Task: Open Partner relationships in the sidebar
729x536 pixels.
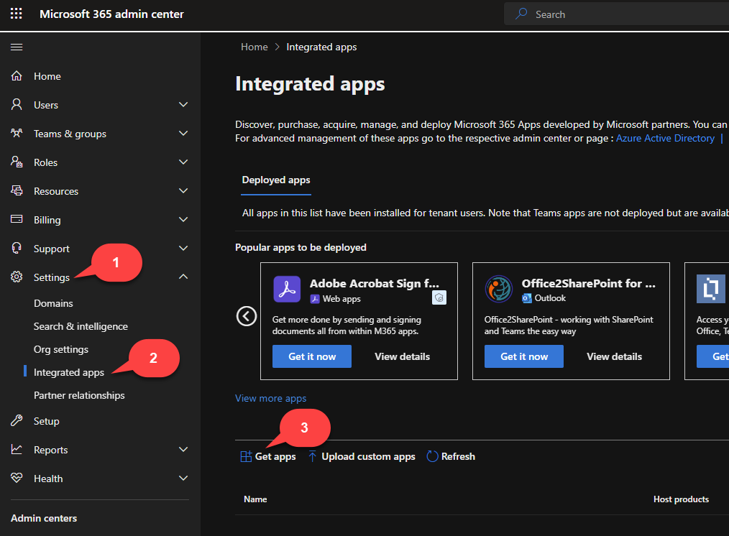Action: [79, 395]
